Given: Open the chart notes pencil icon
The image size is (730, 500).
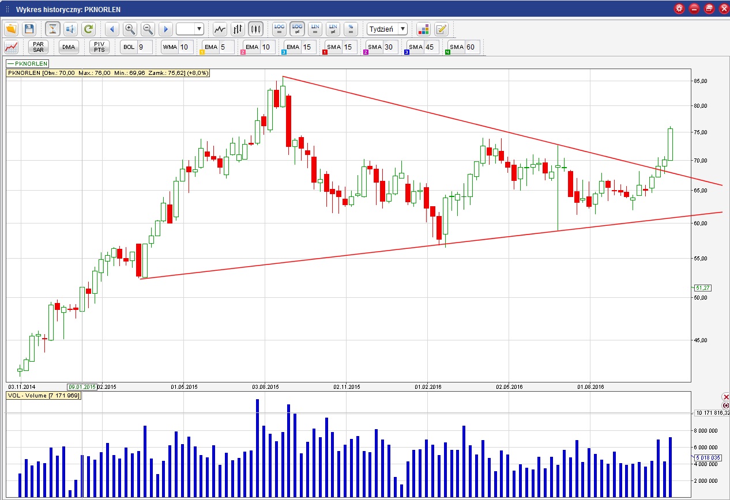Looking at the screenshot, I should pos(441,29).
